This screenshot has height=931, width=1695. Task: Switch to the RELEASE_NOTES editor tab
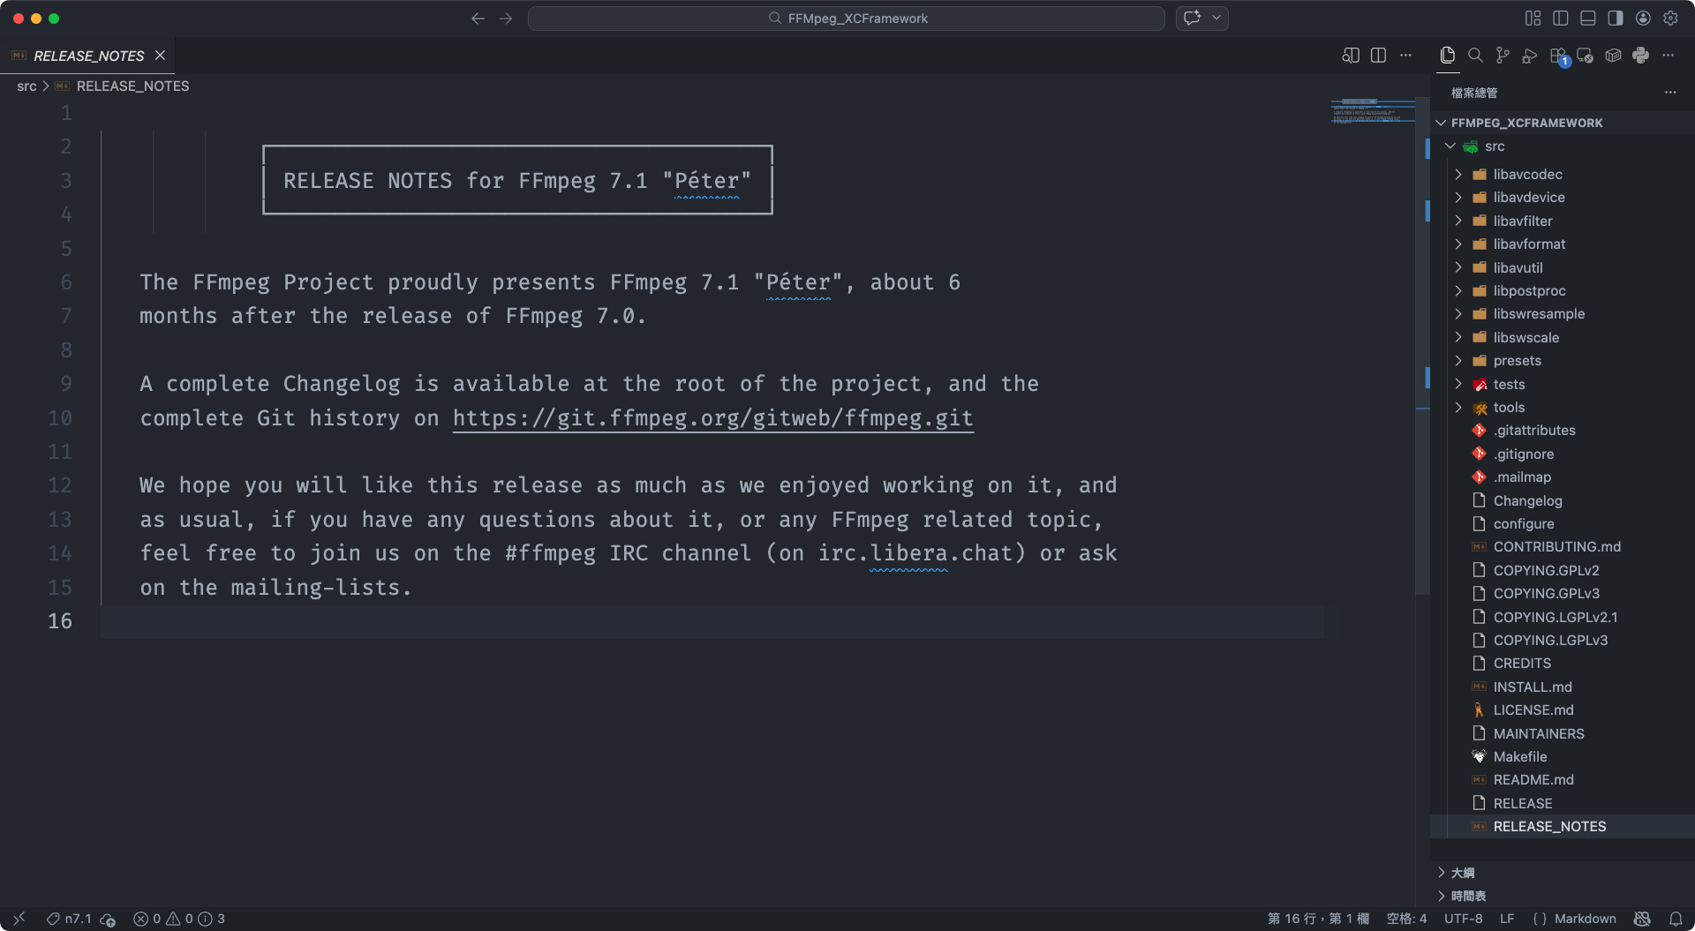(88, 56)
